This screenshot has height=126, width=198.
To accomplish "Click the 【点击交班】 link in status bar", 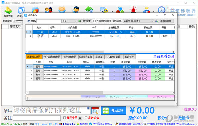I will tap(69, 124).
